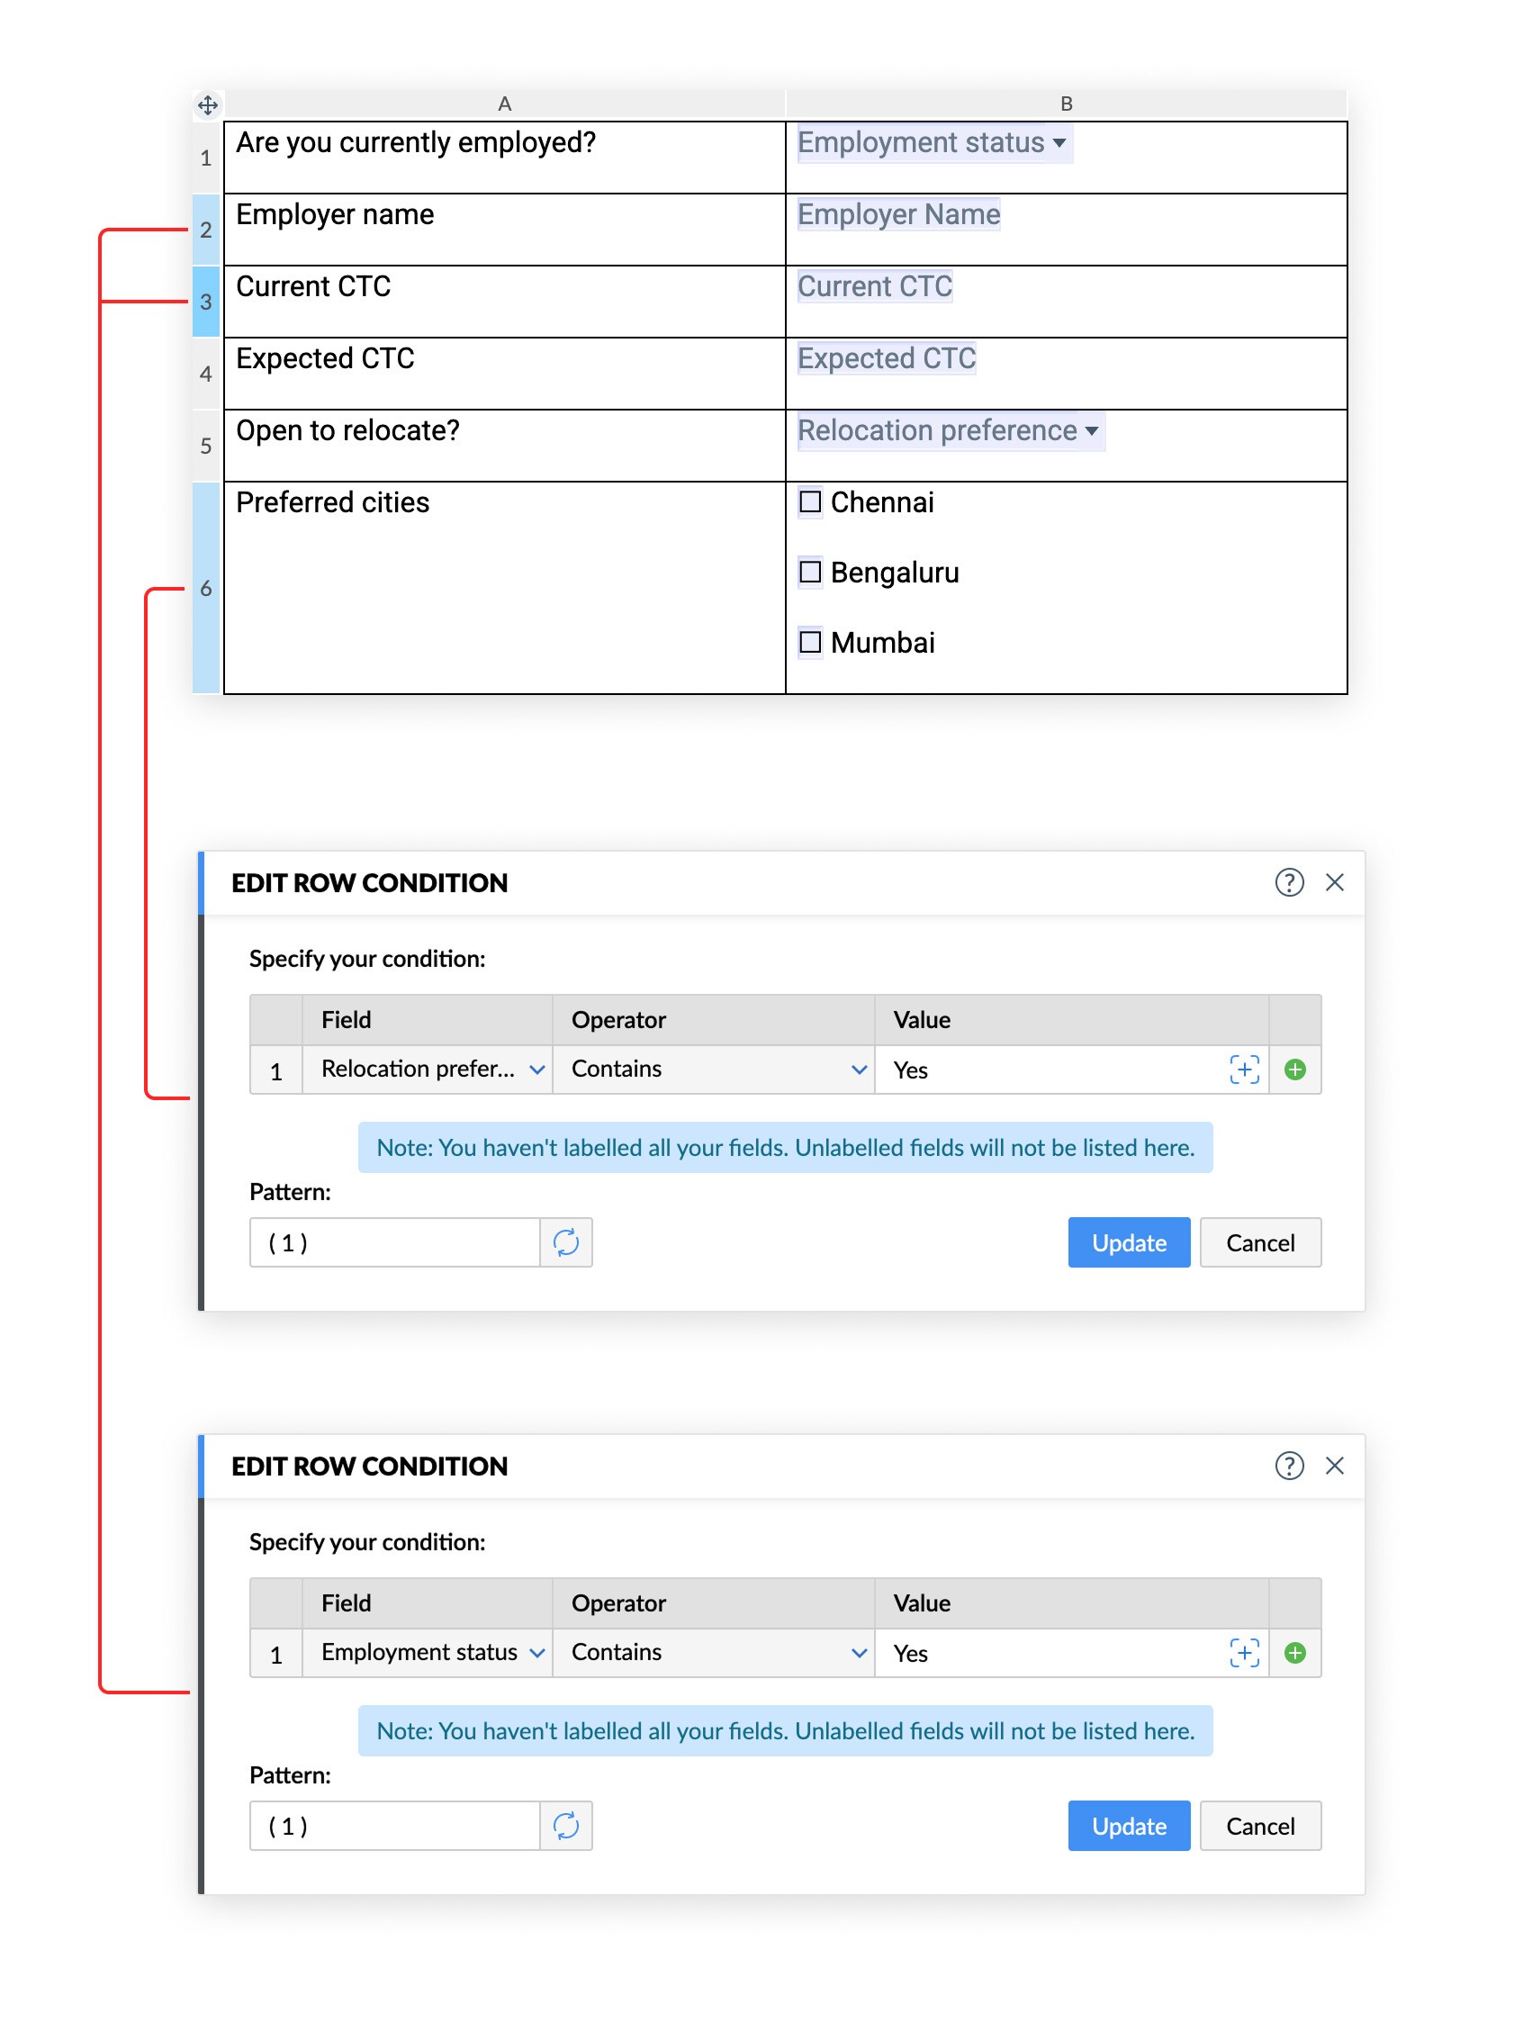Click Pattern field in Relocation preference dialog
1514x2022 pixels.
coord(395,1242)
